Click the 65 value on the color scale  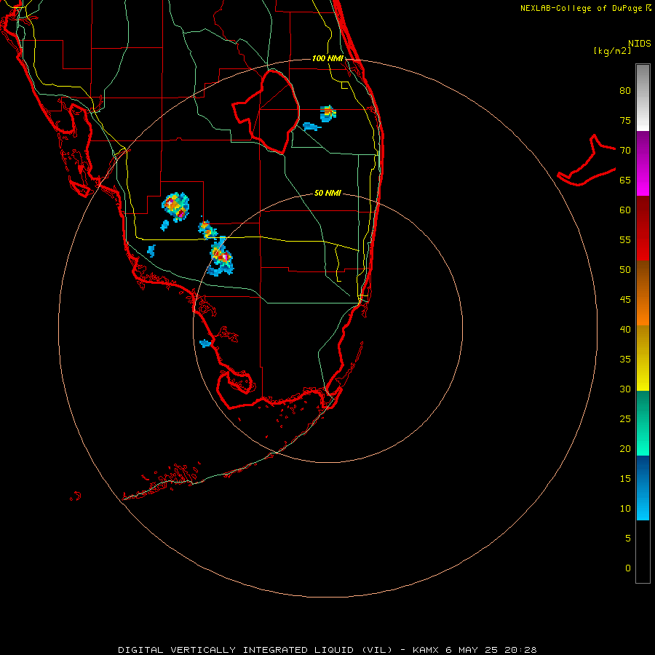625,180
